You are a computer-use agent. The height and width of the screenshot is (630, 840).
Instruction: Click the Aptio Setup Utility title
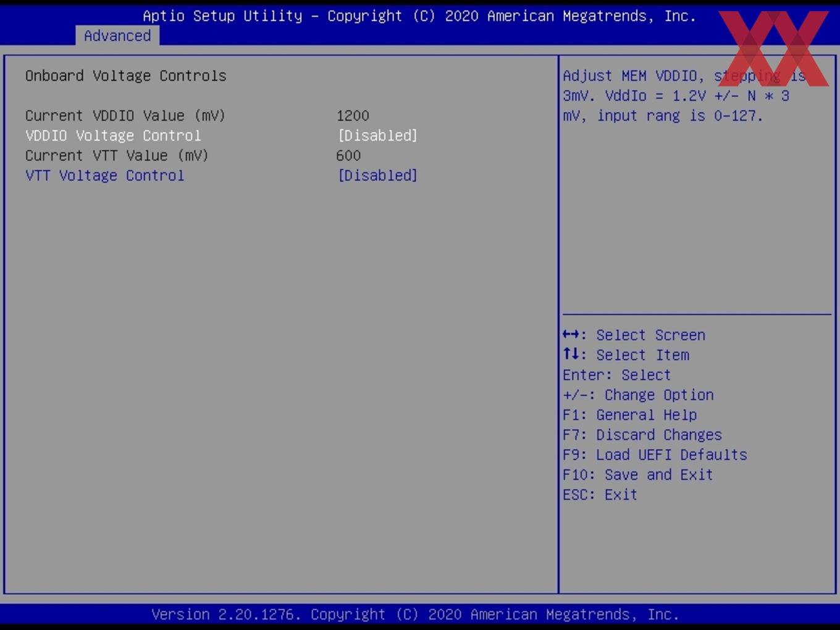pos(419,16)
